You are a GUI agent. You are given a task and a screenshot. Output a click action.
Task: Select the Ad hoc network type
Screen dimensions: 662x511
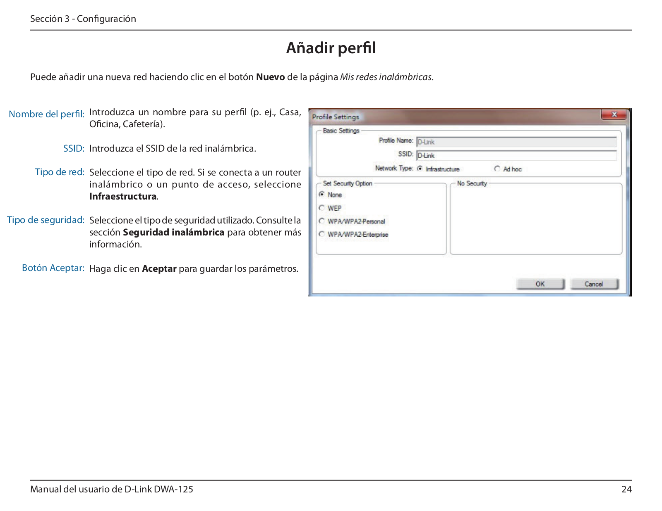coord(497,169)
